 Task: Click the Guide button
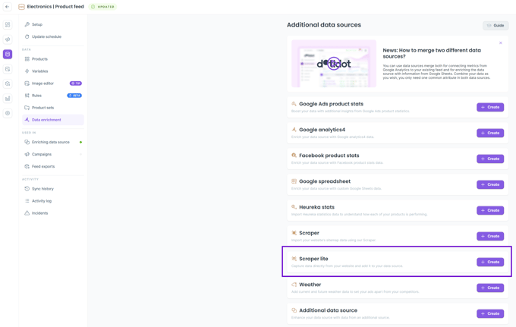coord(495,26)
